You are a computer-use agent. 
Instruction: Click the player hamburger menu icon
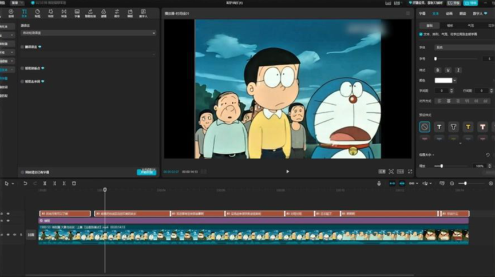tap(408, 13)
